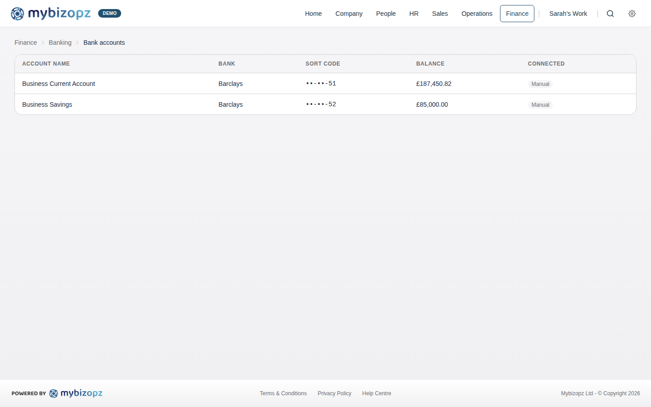
Task: Click the Manual badge on Business Savings row
Action: click(x=540, y=104)
